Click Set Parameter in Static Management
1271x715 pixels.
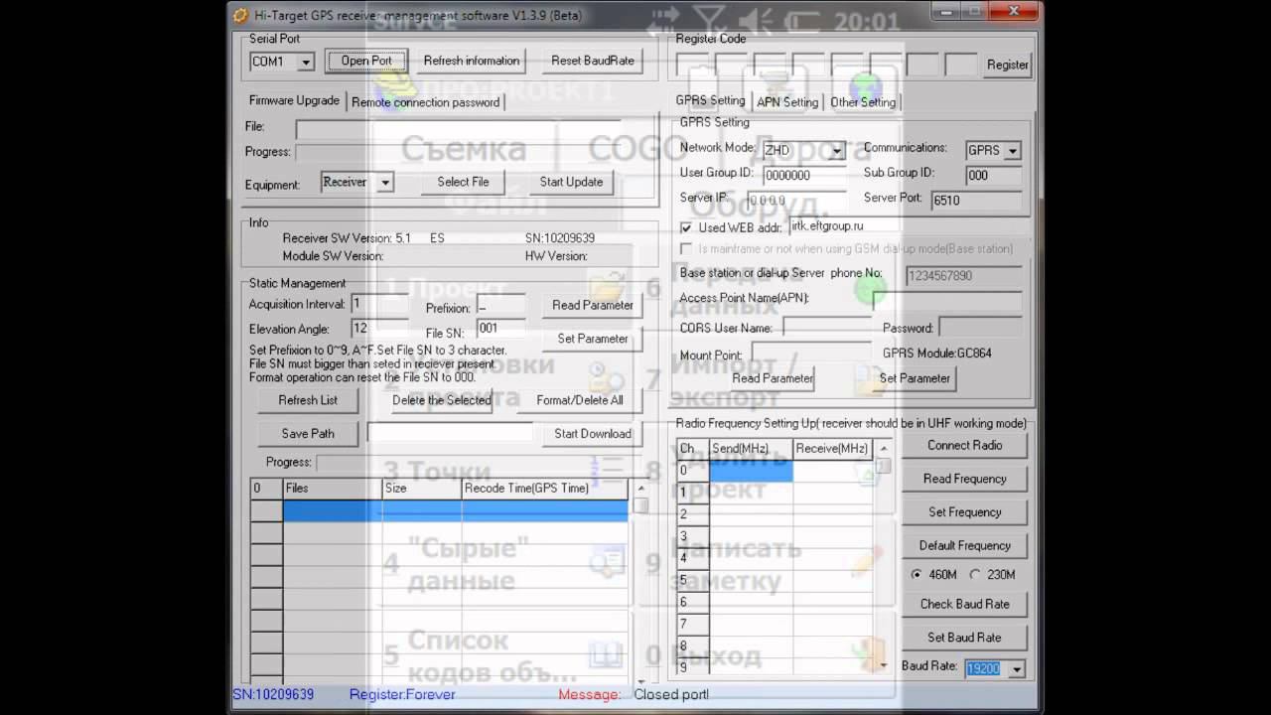point(593,340)
